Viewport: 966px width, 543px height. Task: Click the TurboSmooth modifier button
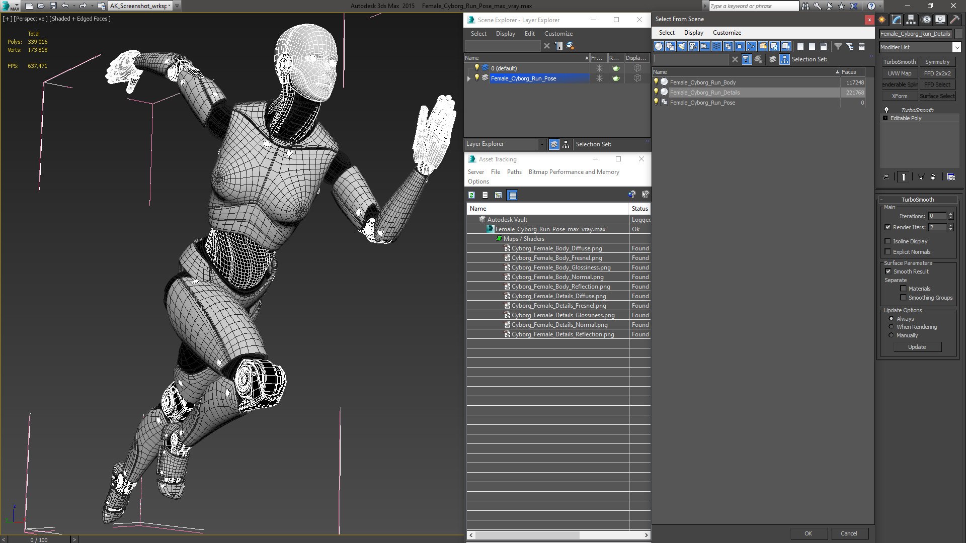(x=899, y=62)
